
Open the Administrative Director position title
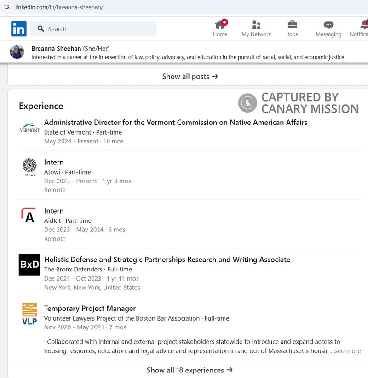(x=176, y=123)
